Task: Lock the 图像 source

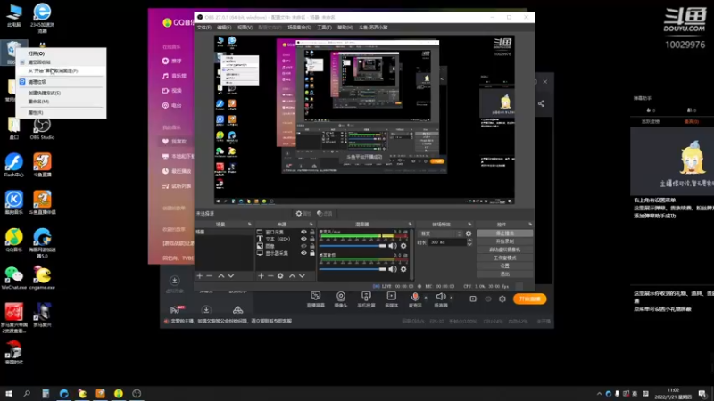Action: (x=312, y=246)
